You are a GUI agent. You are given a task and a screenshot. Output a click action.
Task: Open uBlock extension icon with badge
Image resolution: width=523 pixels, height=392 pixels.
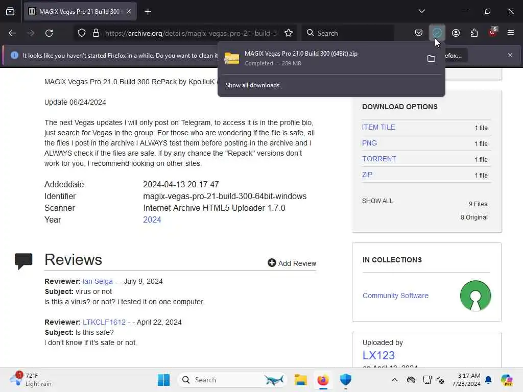[x=493, y=32]
